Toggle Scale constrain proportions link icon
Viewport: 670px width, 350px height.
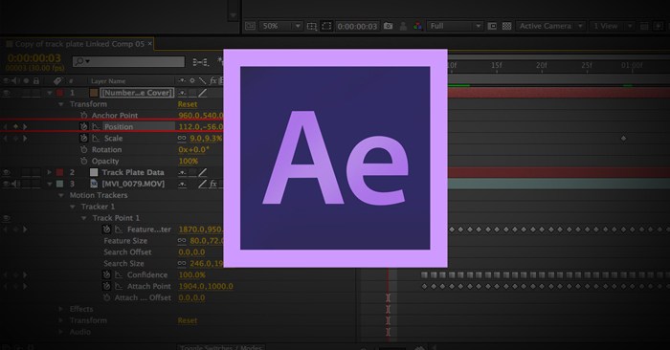pos(182,139)
